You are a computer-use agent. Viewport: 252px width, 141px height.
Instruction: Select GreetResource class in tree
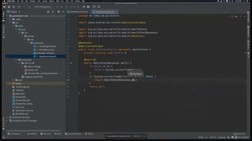(x=46, y=50)
